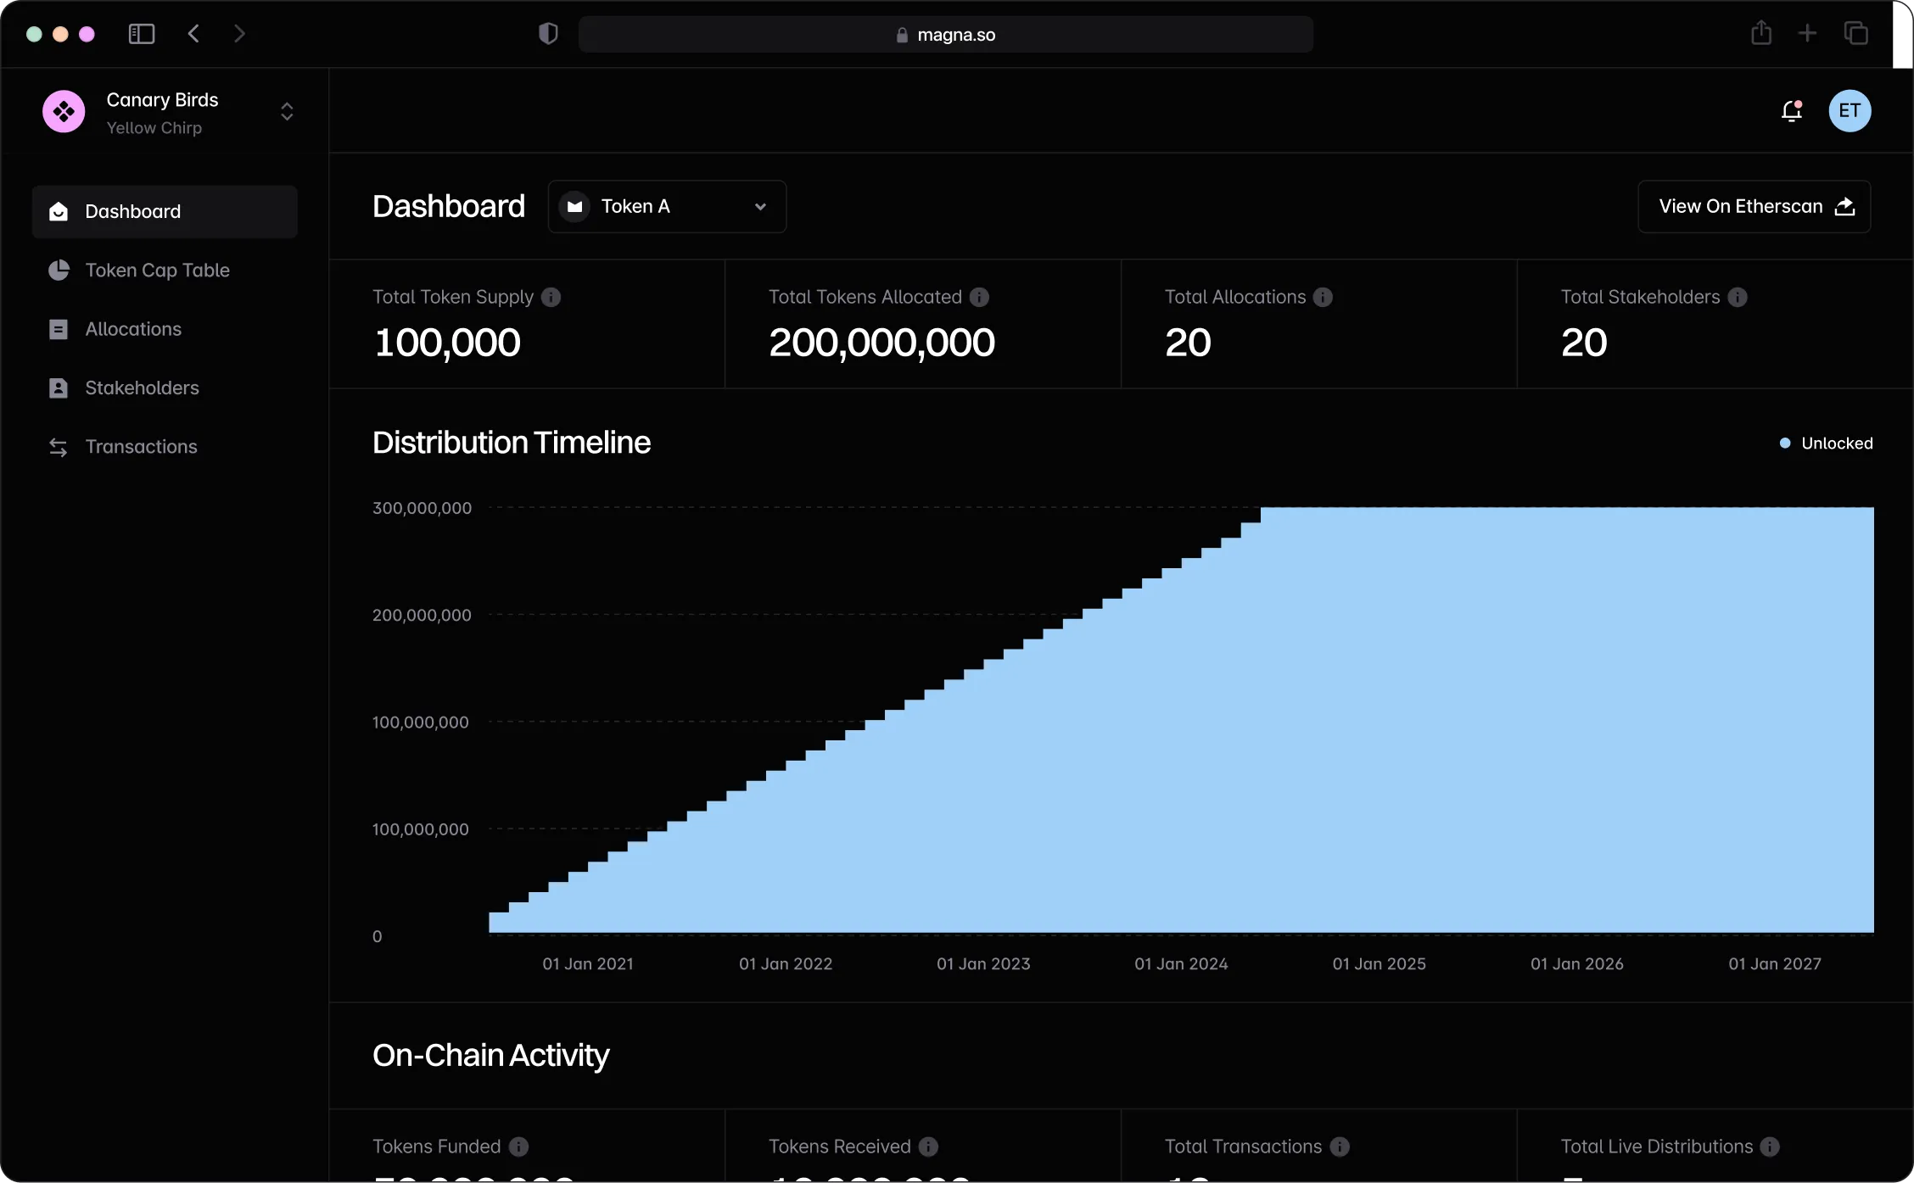Click the Allocations icon in the sidebar
Image resolution: width=1914 pixels, height=1183 pixels.
coord(58,329)
